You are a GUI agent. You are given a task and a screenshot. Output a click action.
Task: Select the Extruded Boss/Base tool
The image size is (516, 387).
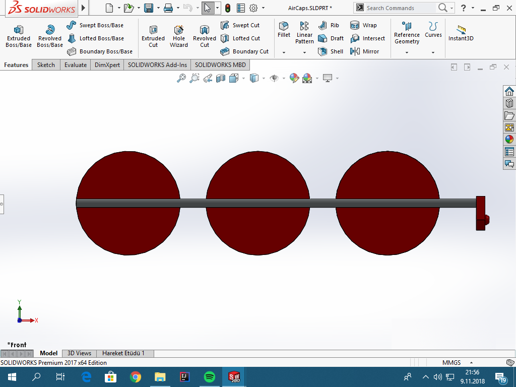coord(19,36)
